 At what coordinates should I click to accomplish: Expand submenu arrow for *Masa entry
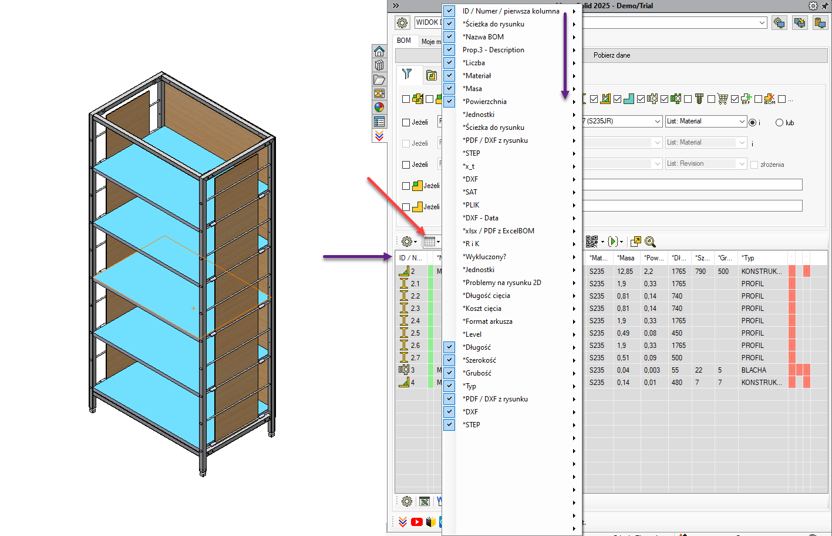(x=574, y=89)
